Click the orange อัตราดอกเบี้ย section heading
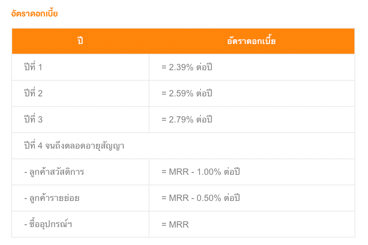This screenshot has height=245, width=368. pos(34,14)
